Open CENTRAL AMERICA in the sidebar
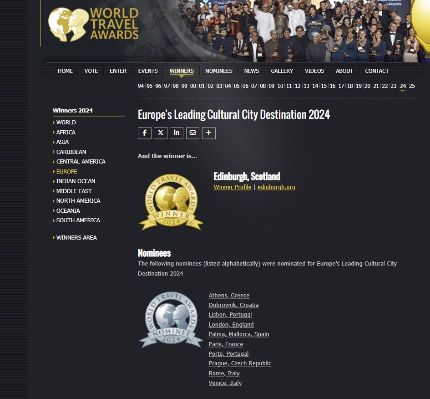430x399 pixels. (x=81, y=161)
